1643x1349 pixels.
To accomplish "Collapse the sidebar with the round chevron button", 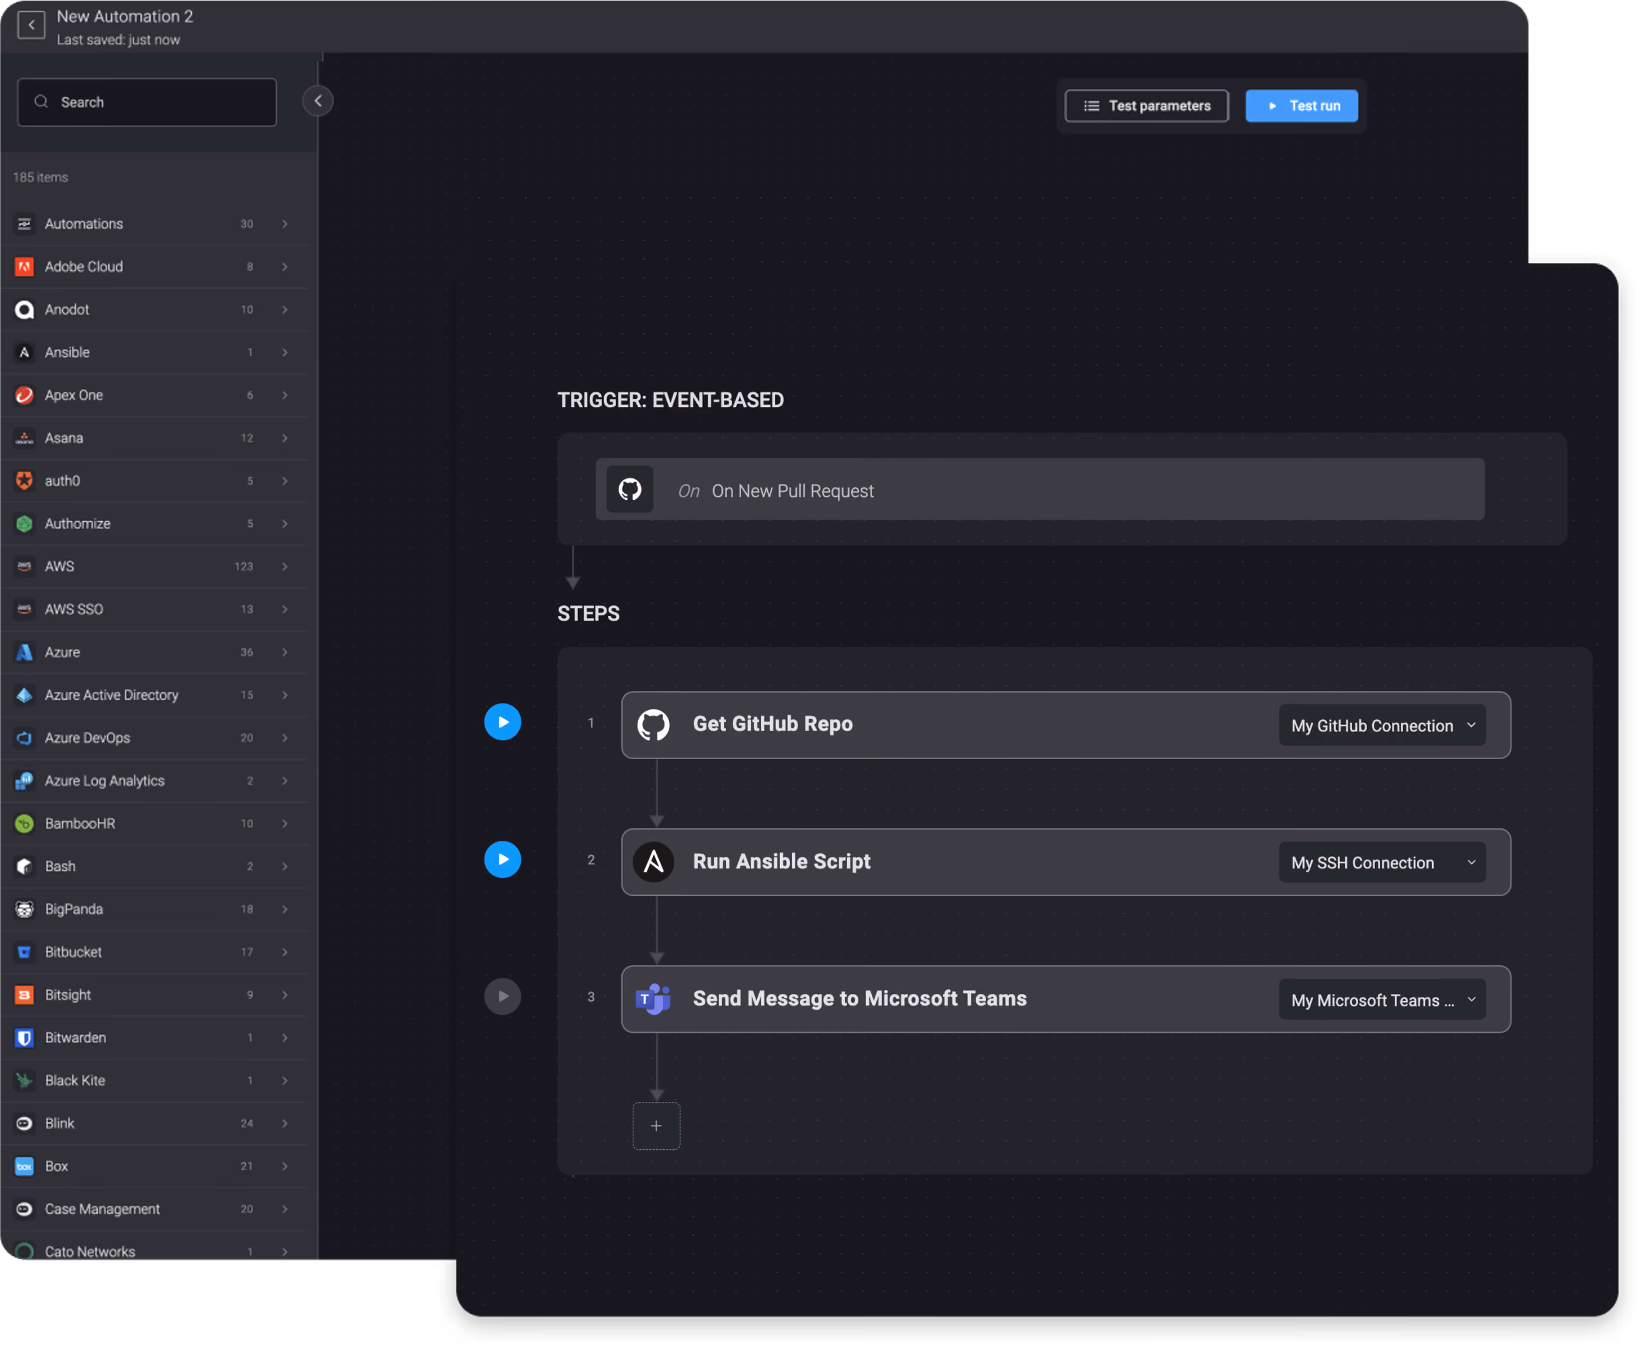I will 318,101.
